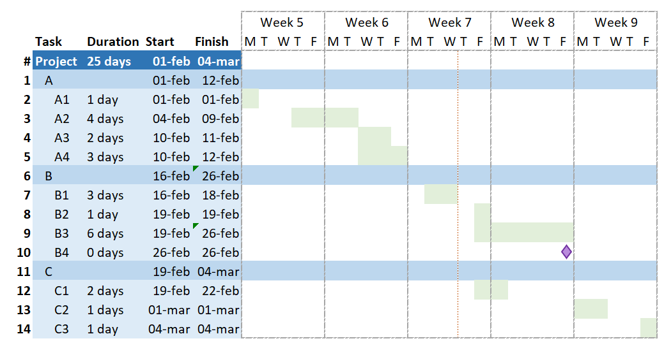The image size is (664, 341).
Task: Select the Duration column header
Action: tap(113, 41)
